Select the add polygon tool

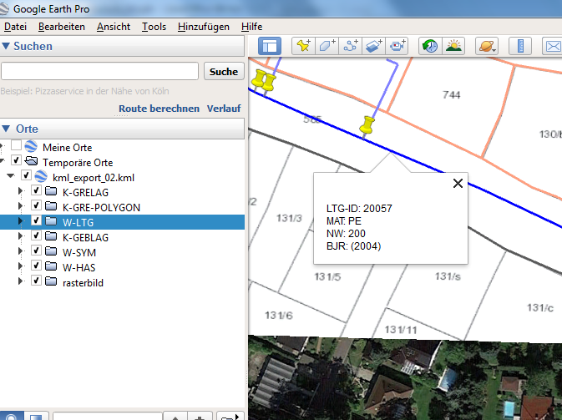coord(327,46)
